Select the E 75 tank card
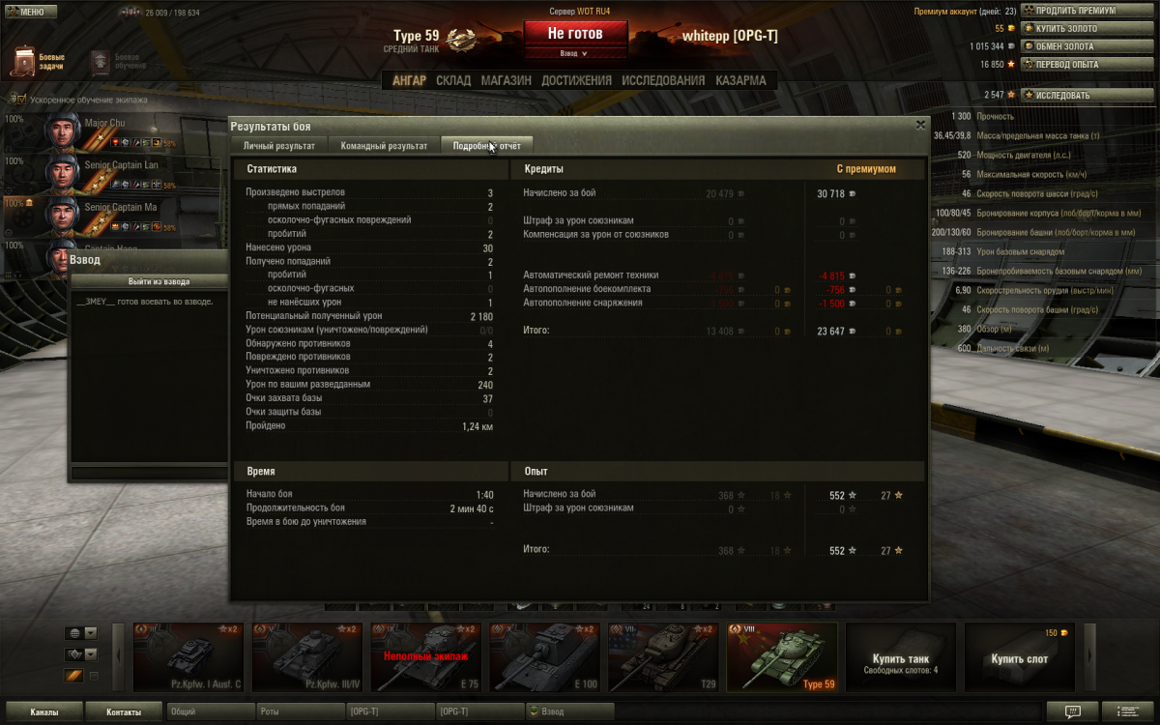This screenshot has height=725, width=1160. coord(426,657)
